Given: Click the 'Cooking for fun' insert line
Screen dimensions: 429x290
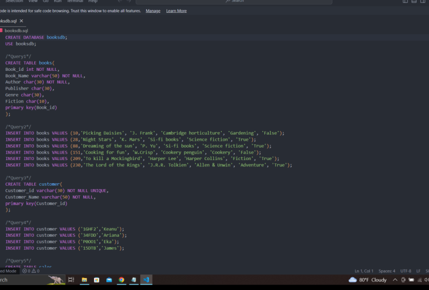Looking at the screenshot, I should tap(133, 153).
